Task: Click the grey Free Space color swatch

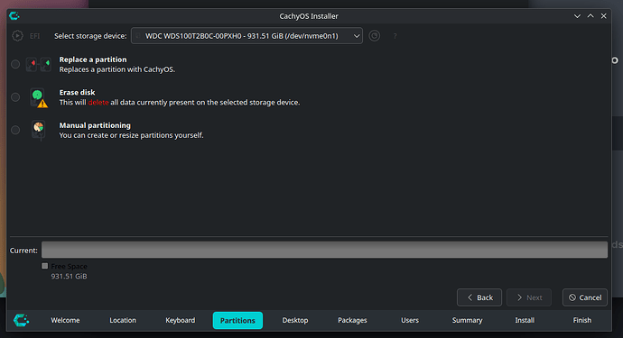Action: tap(45, 266)
